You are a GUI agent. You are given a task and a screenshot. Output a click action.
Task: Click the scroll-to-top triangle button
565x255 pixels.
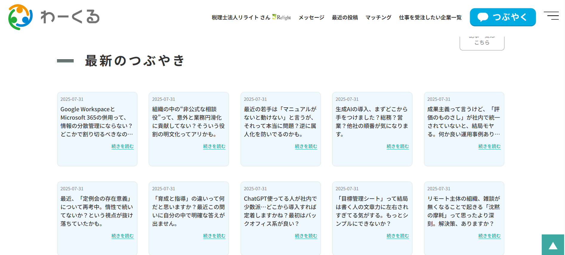pyautogui.click(x=553, y=245)
